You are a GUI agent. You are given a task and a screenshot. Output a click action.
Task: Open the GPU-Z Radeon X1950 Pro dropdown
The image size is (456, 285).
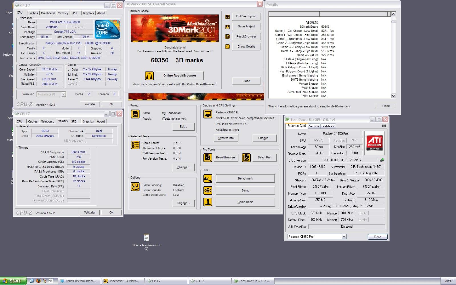344,237
